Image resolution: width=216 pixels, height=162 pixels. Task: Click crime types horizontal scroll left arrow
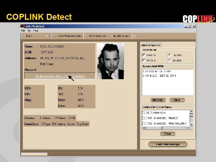tap(144, 128)
